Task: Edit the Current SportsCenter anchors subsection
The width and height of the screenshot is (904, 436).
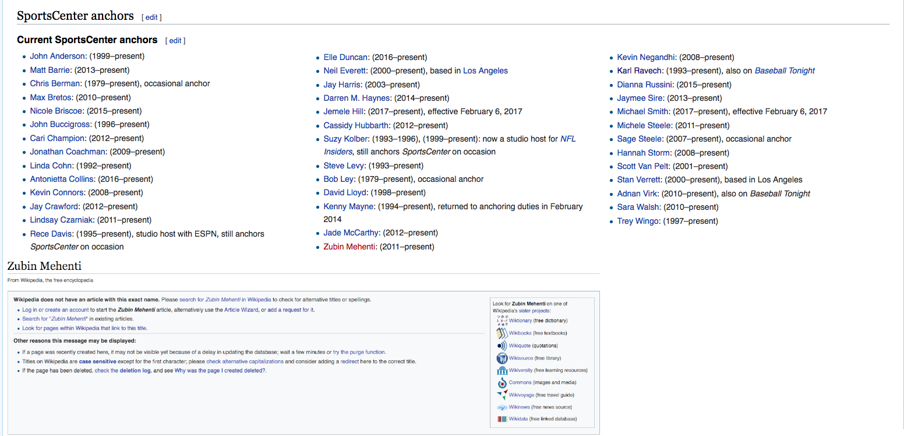Action: pos(175,41)
